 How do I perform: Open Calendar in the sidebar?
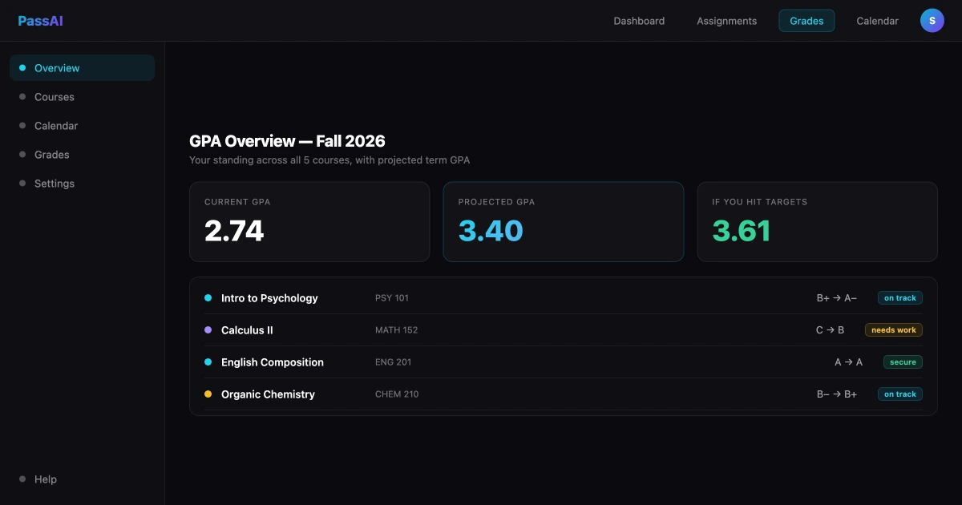[82, 126]
